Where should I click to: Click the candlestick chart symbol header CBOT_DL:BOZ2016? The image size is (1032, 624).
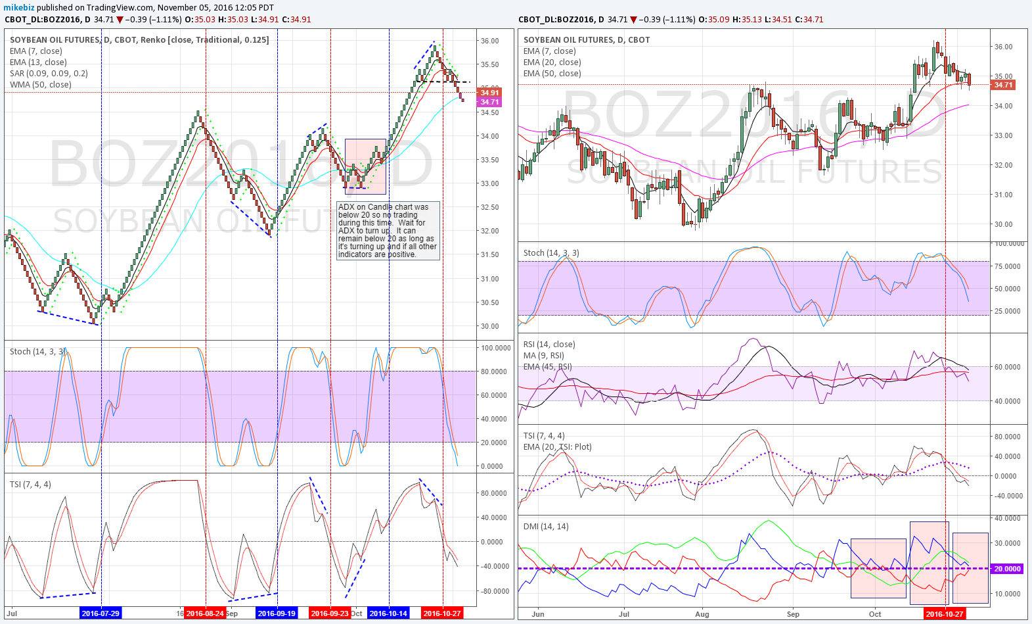[x=561, y=19]
